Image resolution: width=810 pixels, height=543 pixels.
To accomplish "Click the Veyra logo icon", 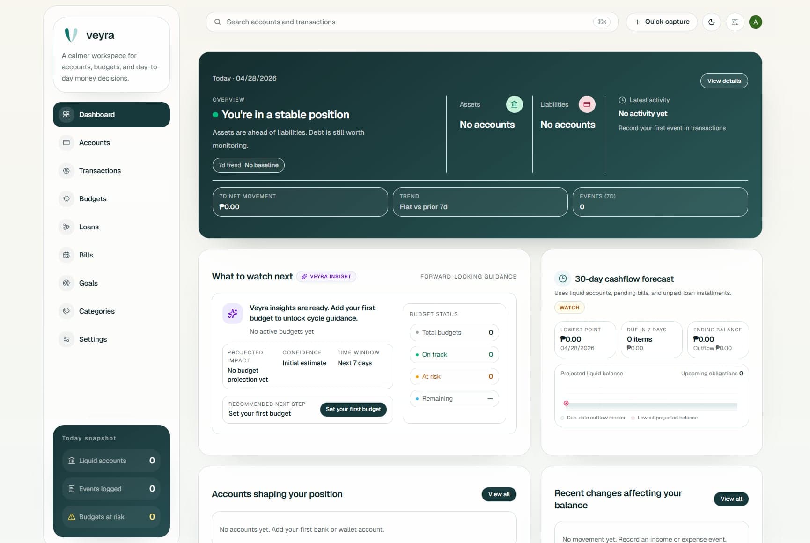I will click(x=71, y=35).
